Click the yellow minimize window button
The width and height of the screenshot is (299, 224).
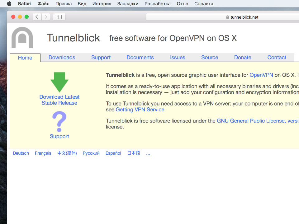pos(20,17)
